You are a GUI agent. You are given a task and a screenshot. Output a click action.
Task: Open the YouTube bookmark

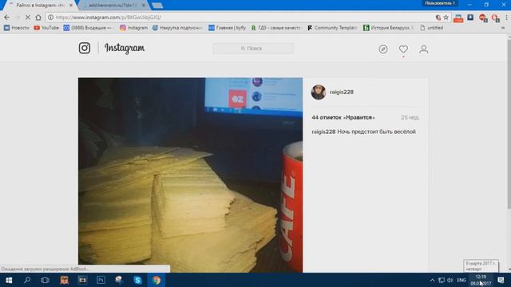46,28
